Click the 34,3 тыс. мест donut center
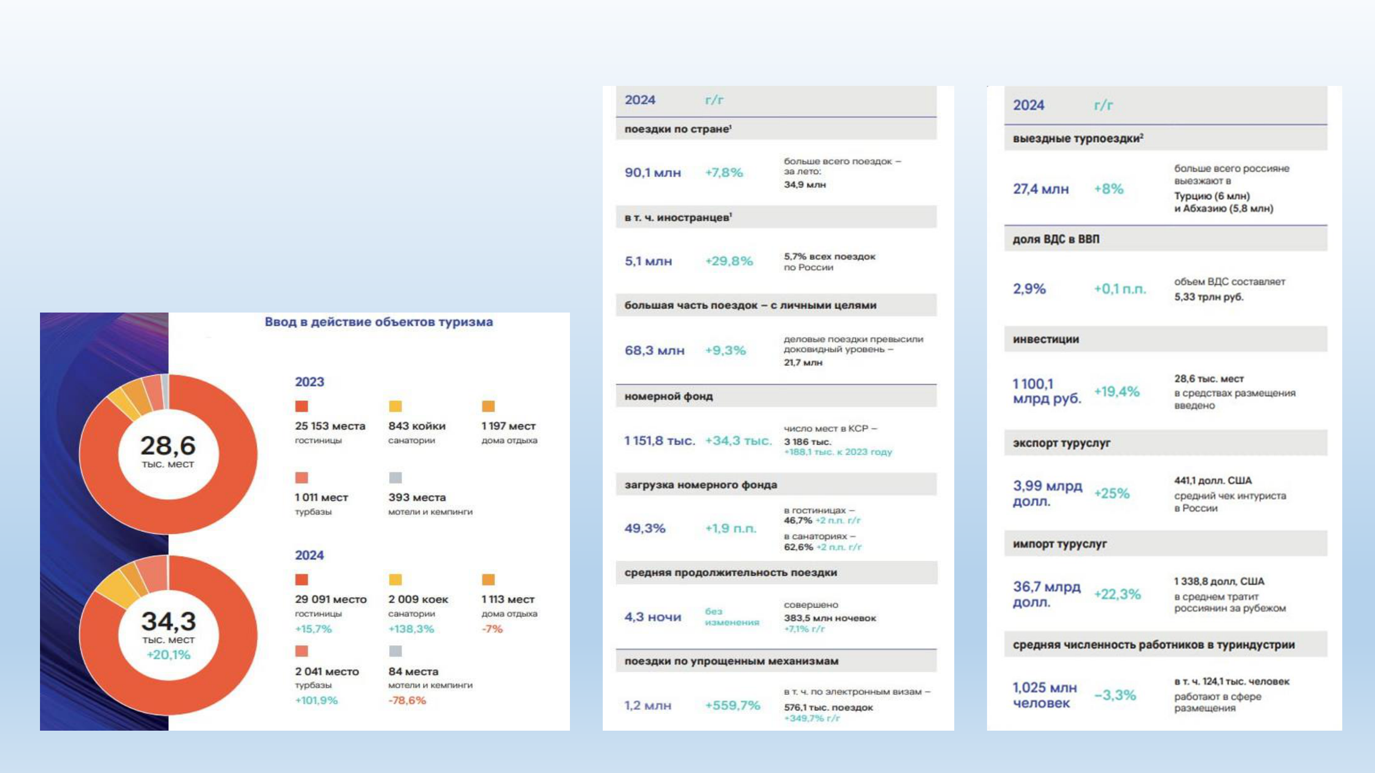The height and width of the screenshot is (773, 1375). pos(168,632)
